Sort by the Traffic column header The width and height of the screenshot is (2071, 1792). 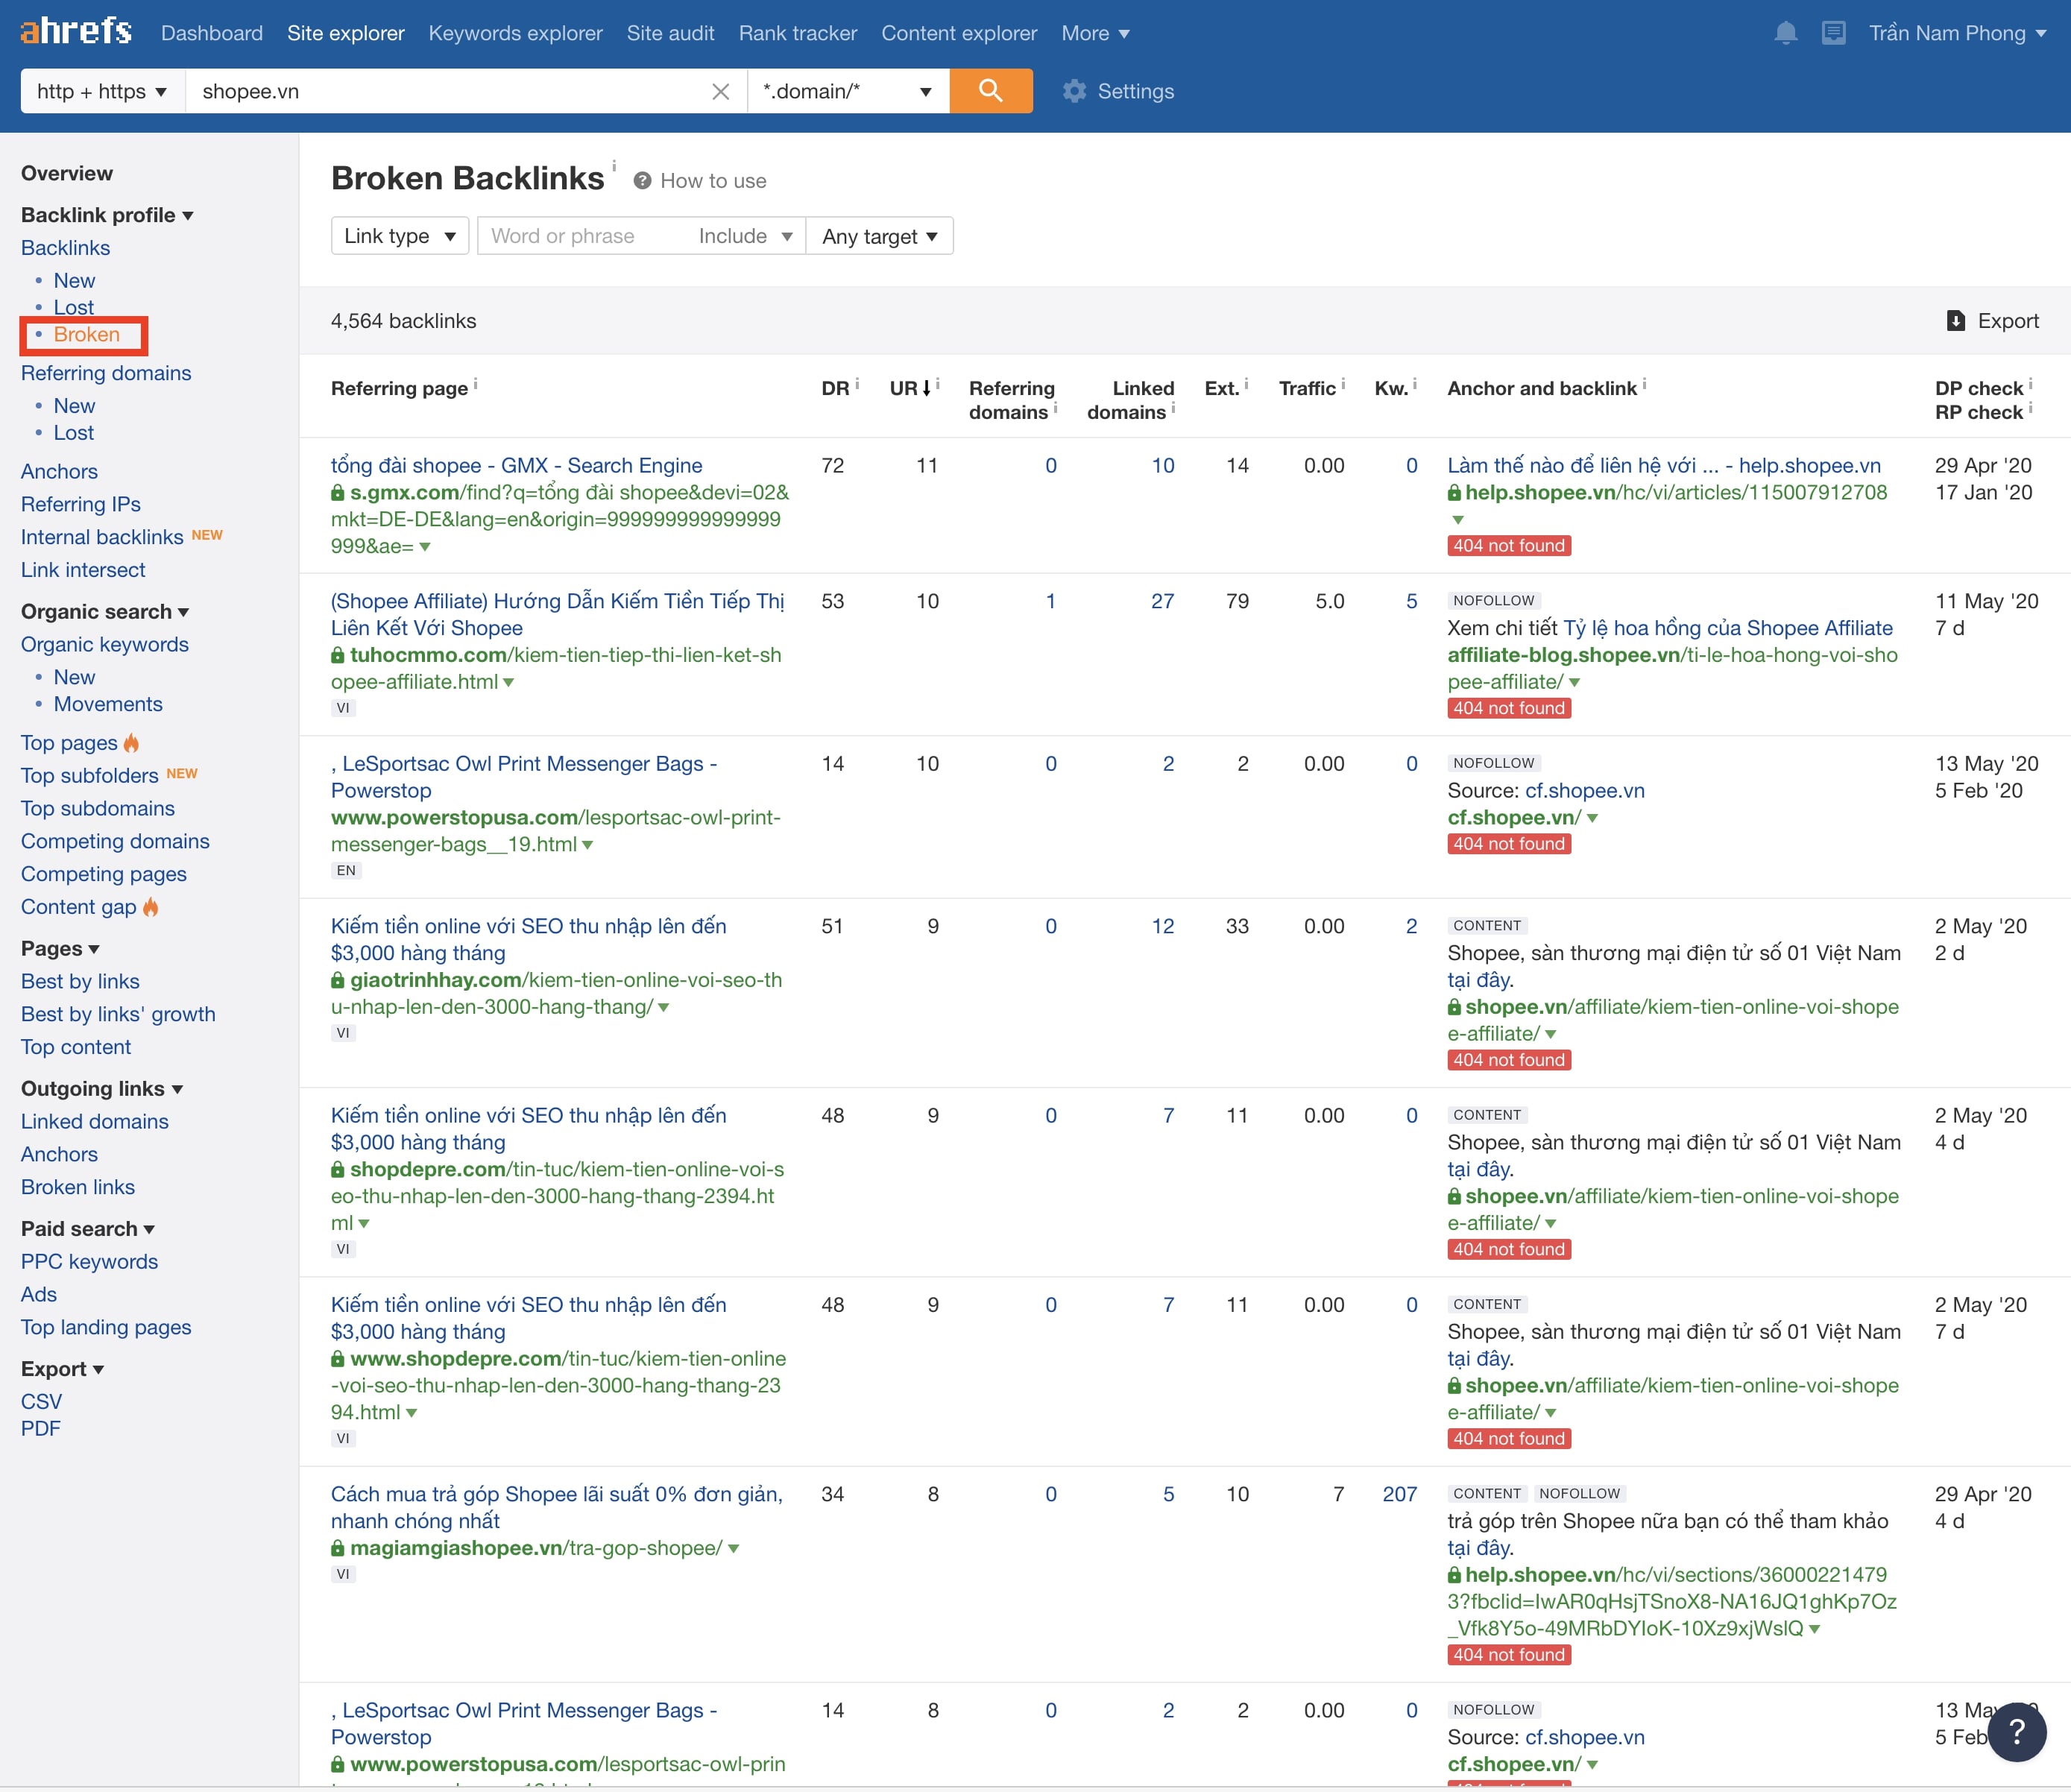(x=1307, y=388)
